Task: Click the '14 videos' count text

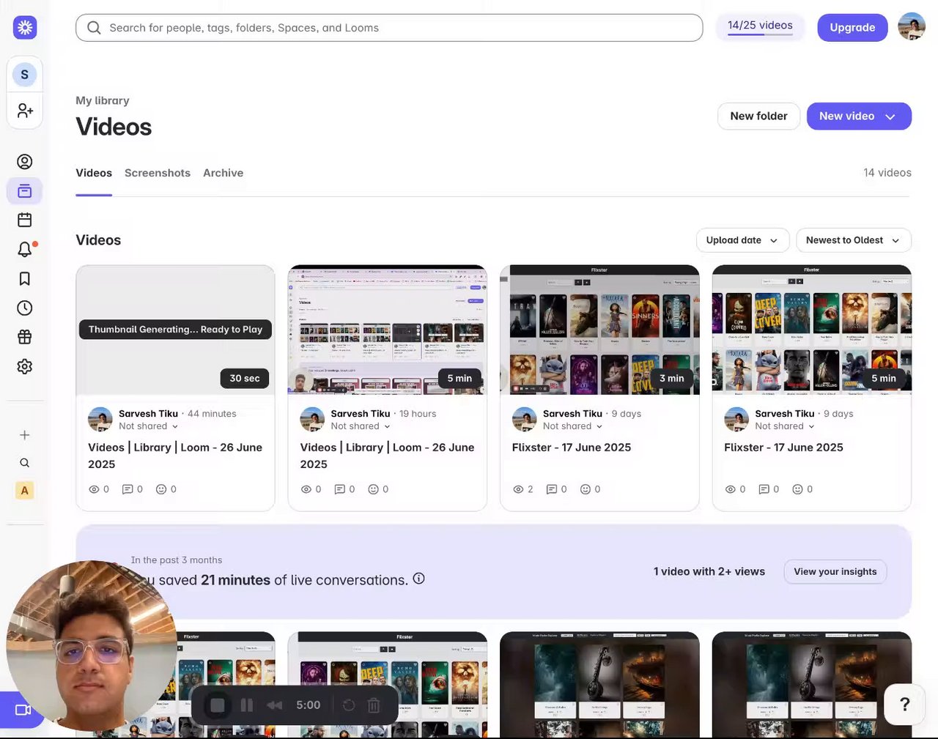Action: pyautogui.click(x=887, y=173)
